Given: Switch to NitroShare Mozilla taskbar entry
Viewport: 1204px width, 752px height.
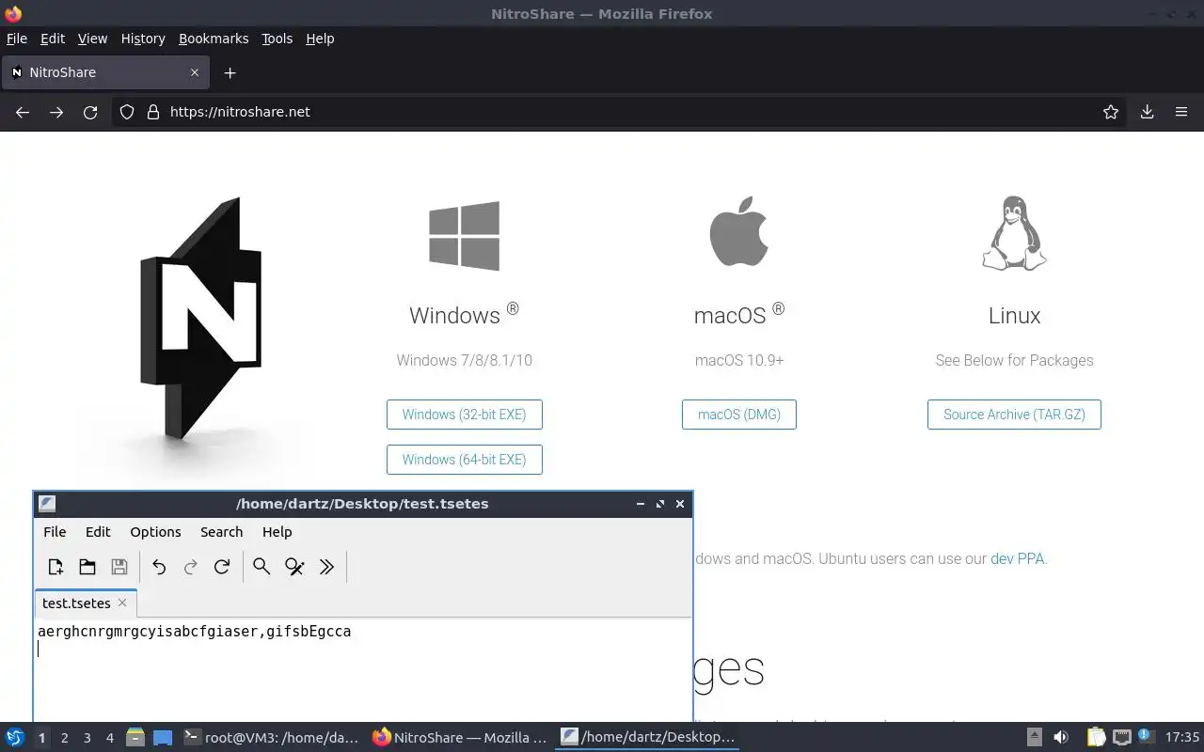Looking at the screenshot, I should click(460, 738).
